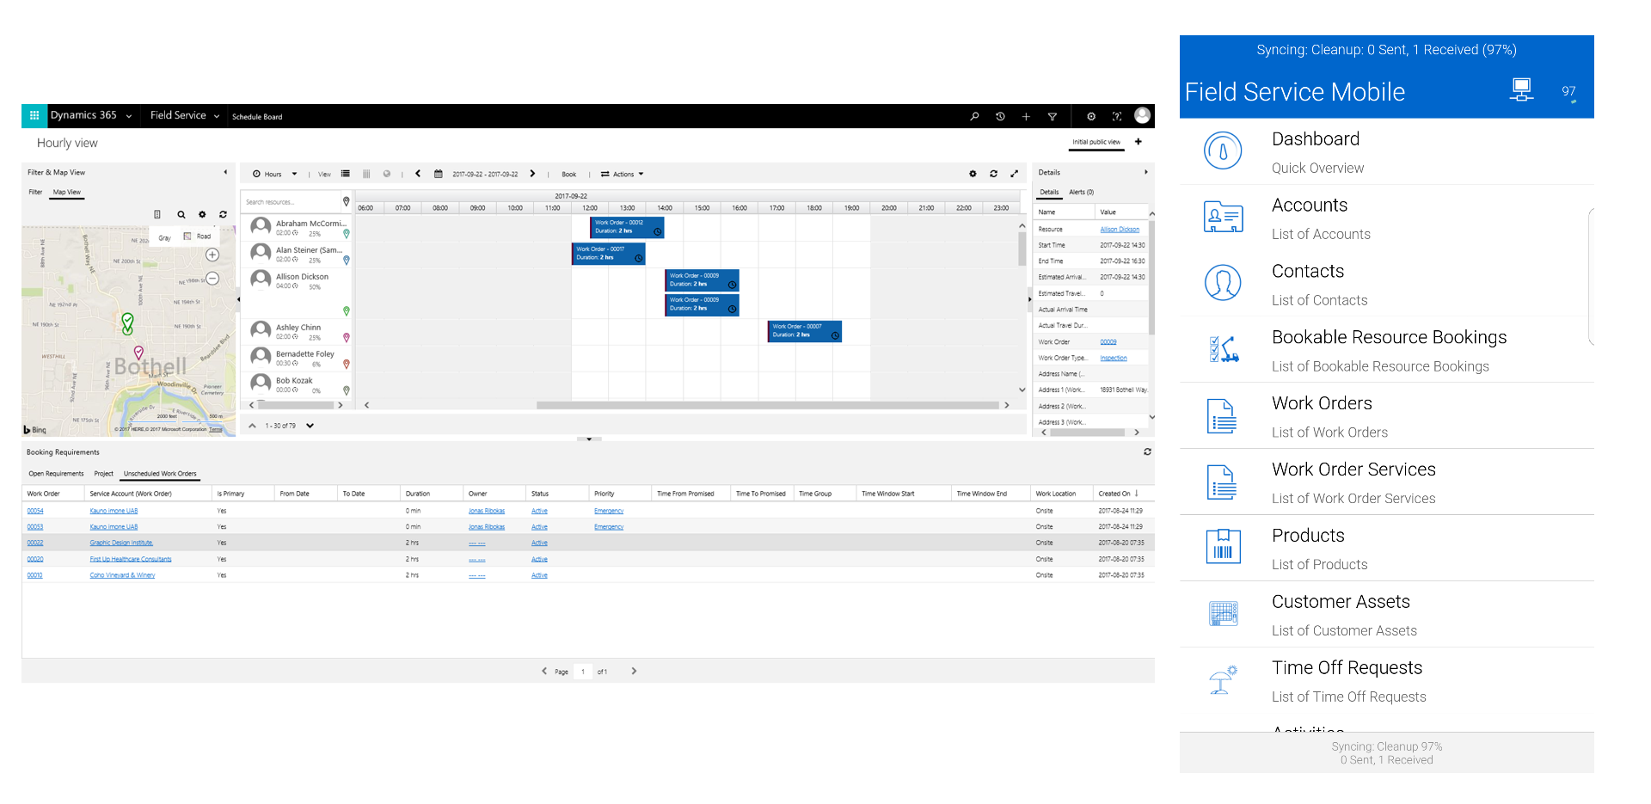Expand schedule board to full screen

point(1014,174)
